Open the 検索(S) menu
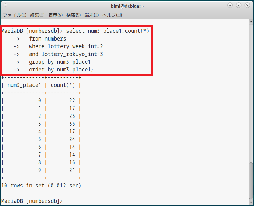The width and height of the screenshot is (254, 206). (74, 15)
